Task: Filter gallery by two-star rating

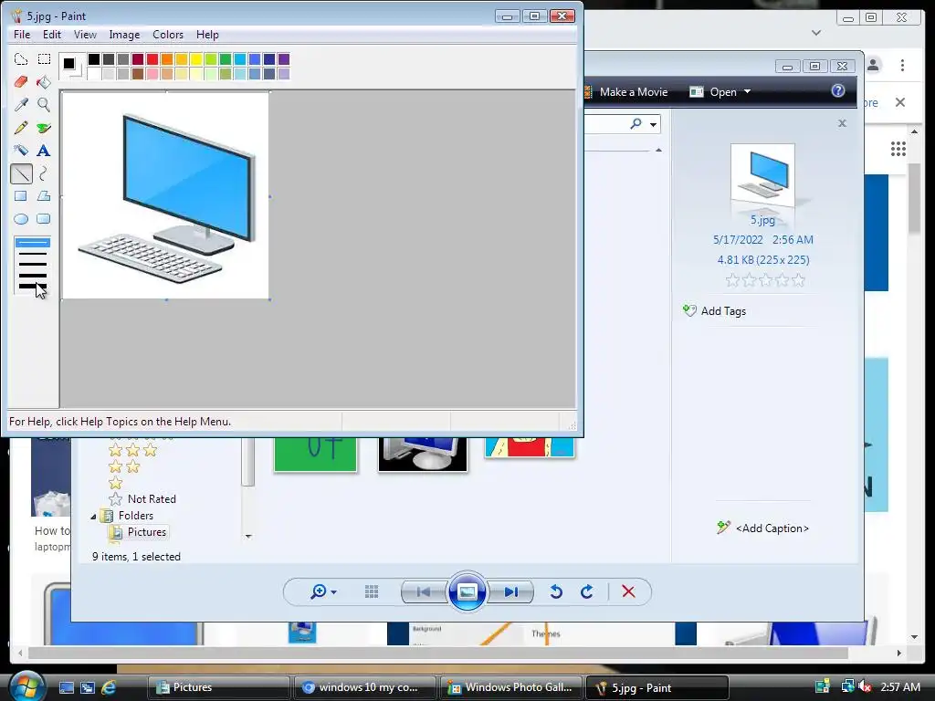Action: [124, 466]
